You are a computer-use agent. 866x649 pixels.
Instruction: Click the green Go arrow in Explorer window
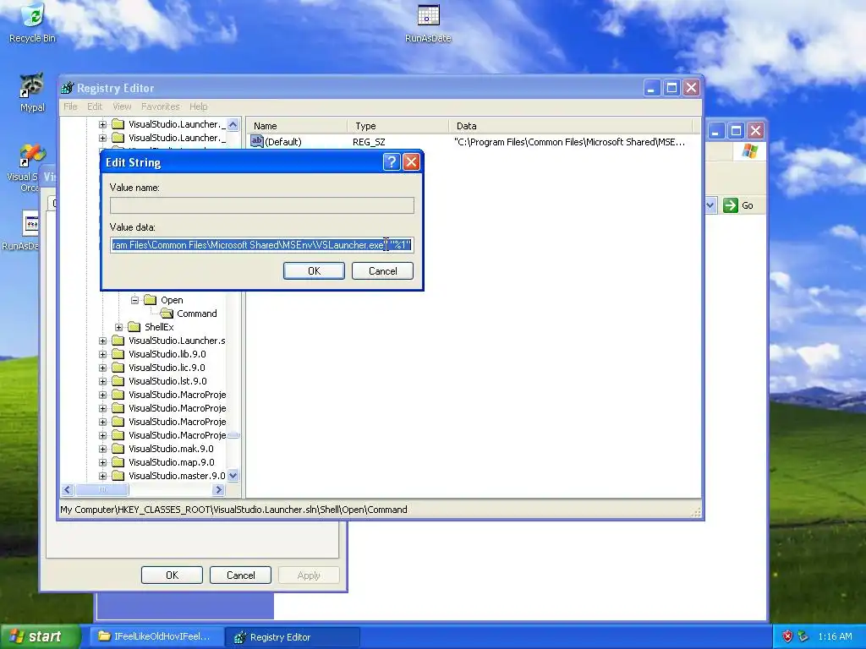(x=731, y=205)
